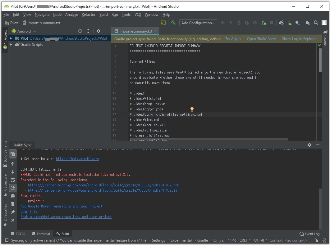
Task: Click the Try Again sync link
Action: 233,39
